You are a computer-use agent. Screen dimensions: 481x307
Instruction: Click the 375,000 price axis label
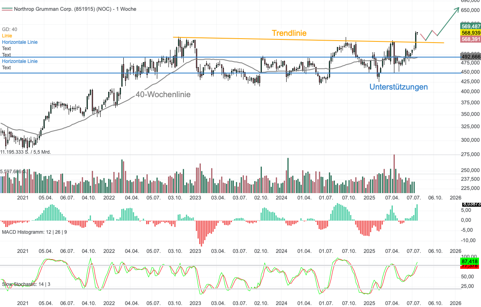pos(471,102)
